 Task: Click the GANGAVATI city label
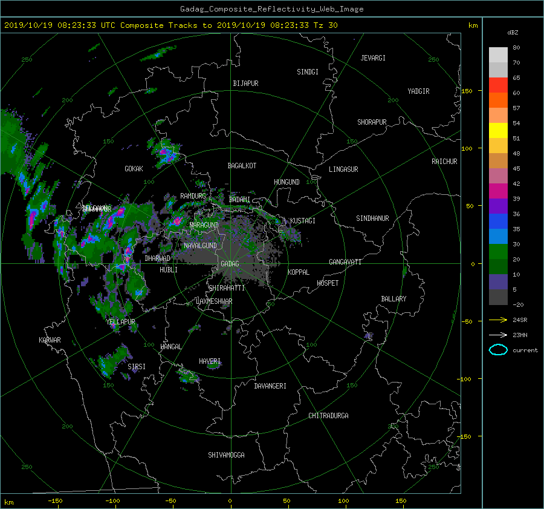(x=345, y=262)
